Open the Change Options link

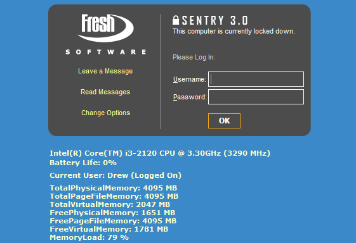105,113
